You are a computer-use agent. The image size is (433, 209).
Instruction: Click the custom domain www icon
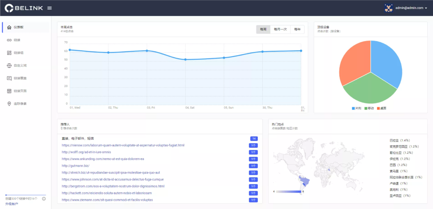point(9,66)
